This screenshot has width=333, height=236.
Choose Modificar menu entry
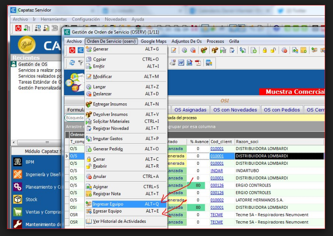pyautogui.click(x=126, y=76)
